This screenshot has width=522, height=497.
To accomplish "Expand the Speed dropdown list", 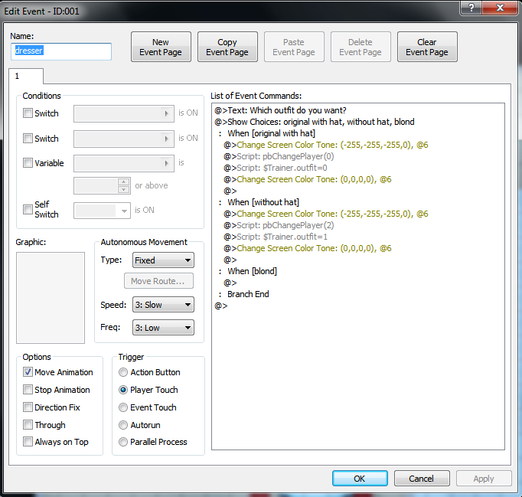I will [x=163, y=305].
